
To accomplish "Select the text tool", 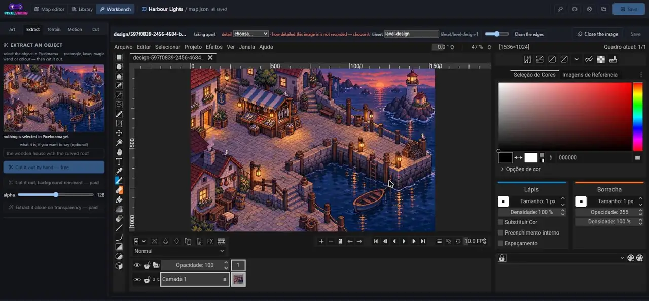I will (119, 161).
